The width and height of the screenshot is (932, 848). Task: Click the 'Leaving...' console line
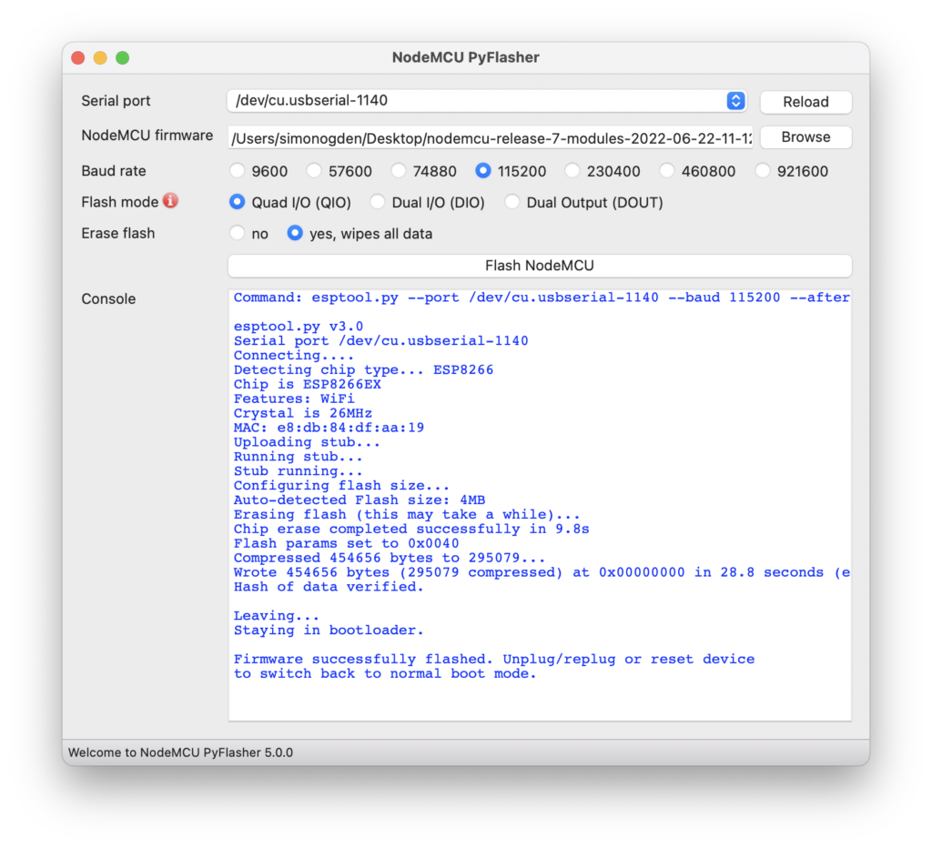tap(277, 616)
